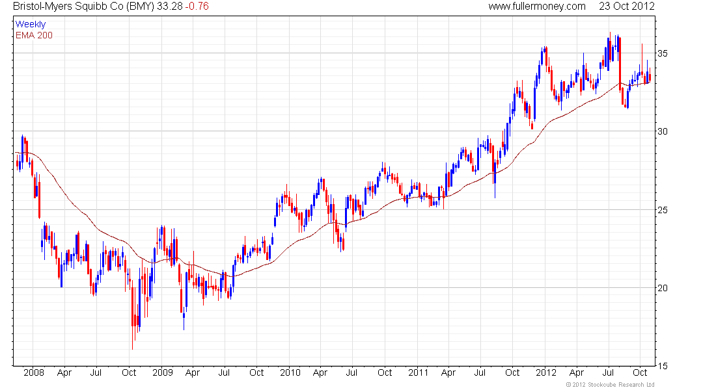716x390 pixels.
Task: Click the 2010 x-axis label
Action: point(290,372)
